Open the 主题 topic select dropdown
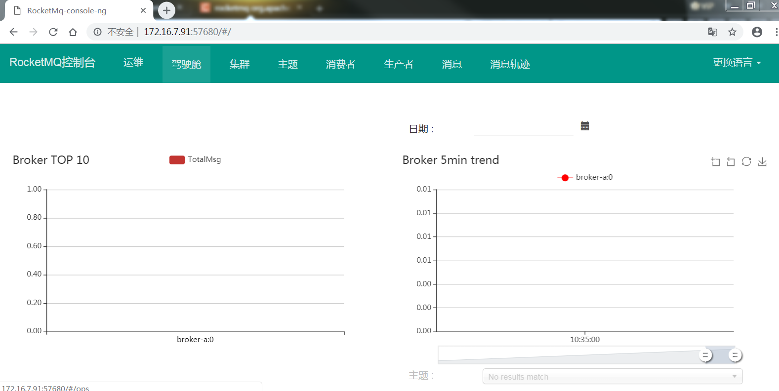 613,376
